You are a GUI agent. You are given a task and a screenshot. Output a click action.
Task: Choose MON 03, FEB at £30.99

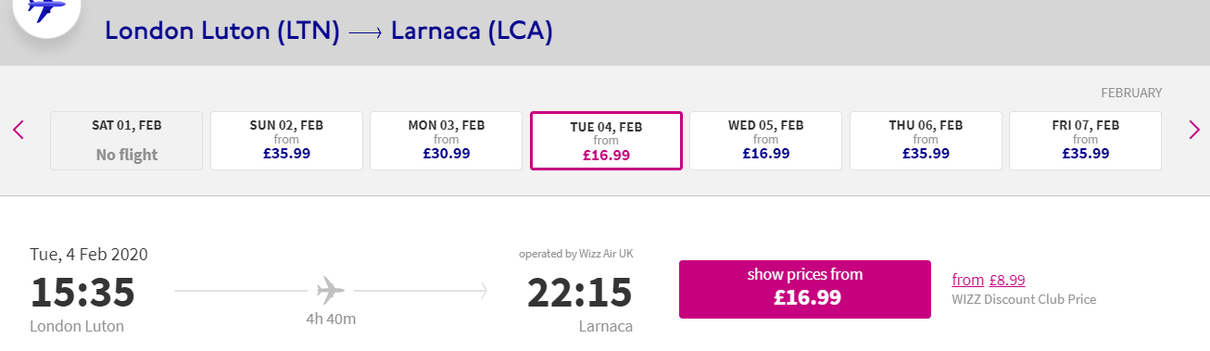(447, 141)
